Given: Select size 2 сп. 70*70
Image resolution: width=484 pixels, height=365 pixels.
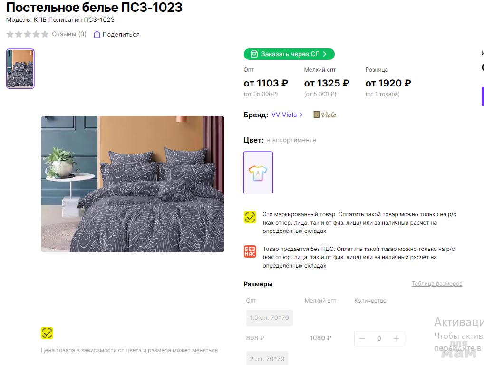Looking at the screenshot, I should (267, 358).
